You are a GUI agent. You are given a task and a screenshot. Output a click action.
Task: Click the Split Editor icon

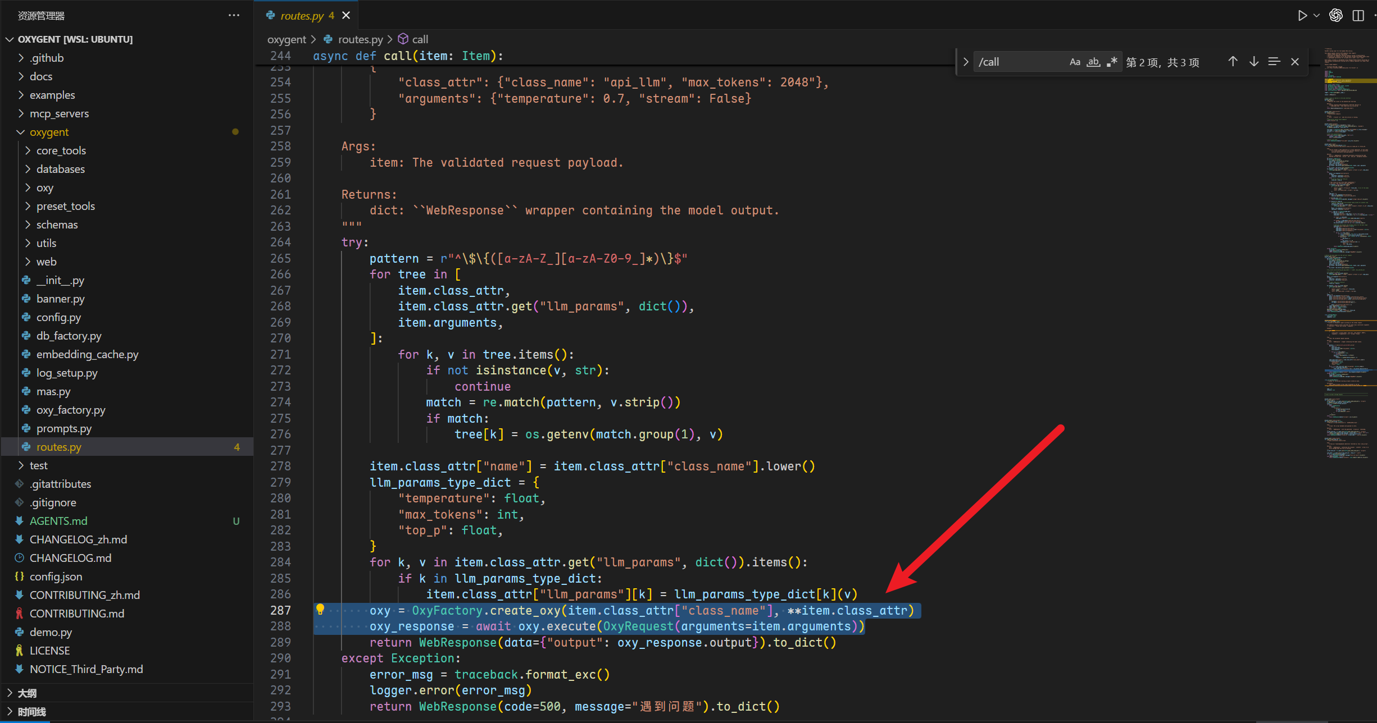point(1358,16)
